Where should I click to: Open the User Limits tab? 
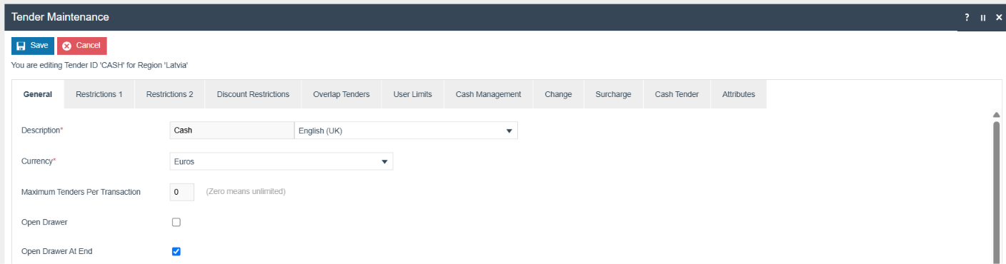click(x=413, y=94)
